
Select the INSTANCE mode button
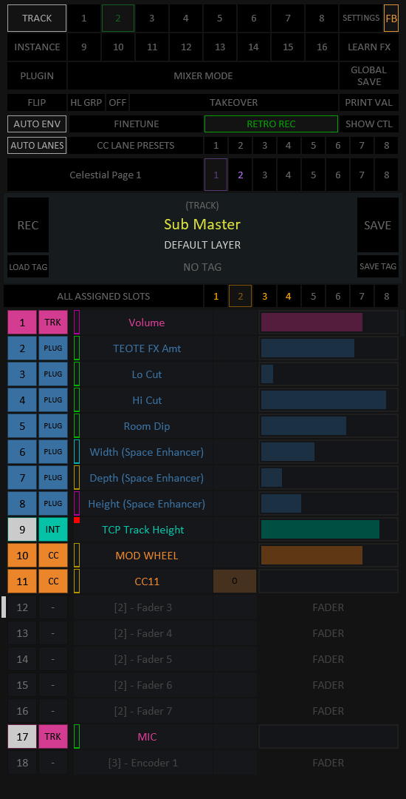tap(37, 47)
